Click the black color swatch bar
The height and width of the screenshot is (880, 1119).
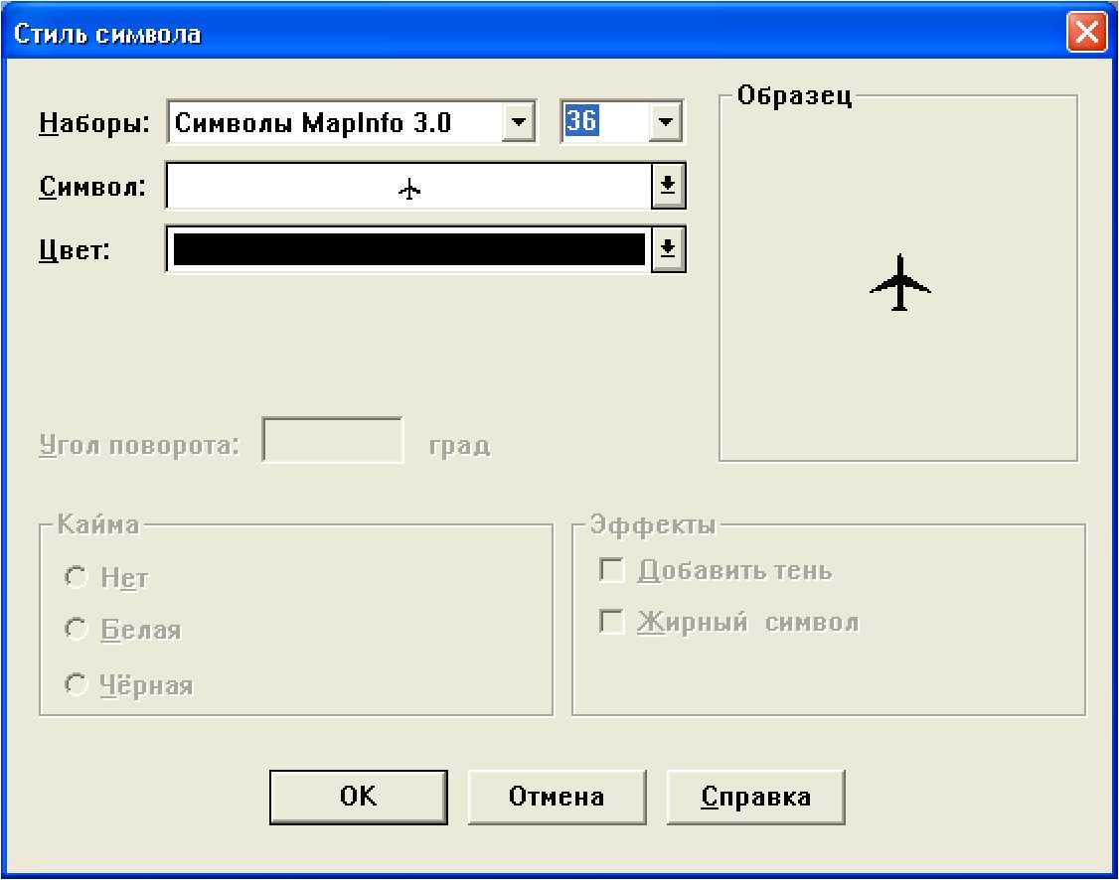[407, 250]
